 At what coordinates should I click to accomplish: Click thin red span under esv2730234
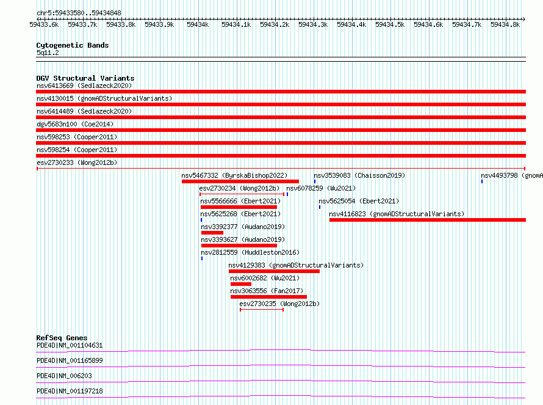[x=242, y=194]
